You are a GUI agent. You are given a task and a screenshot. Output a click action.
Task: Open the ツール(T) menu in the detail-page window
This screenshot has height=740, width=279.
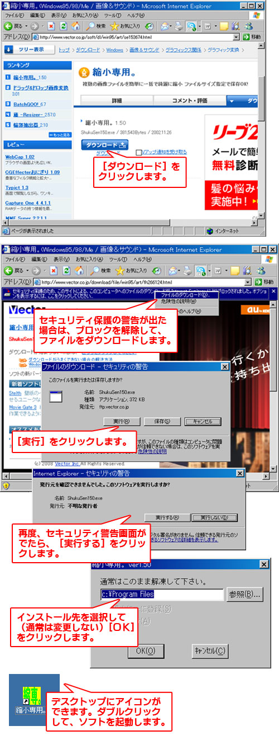112,15
